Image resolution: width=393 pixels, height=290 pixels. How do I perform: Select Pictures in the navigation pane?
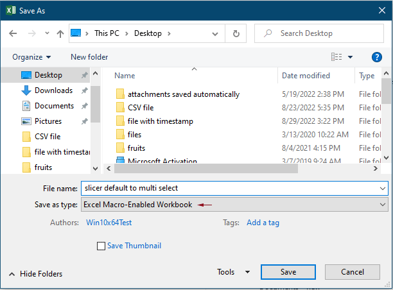[x=48, y=121]
